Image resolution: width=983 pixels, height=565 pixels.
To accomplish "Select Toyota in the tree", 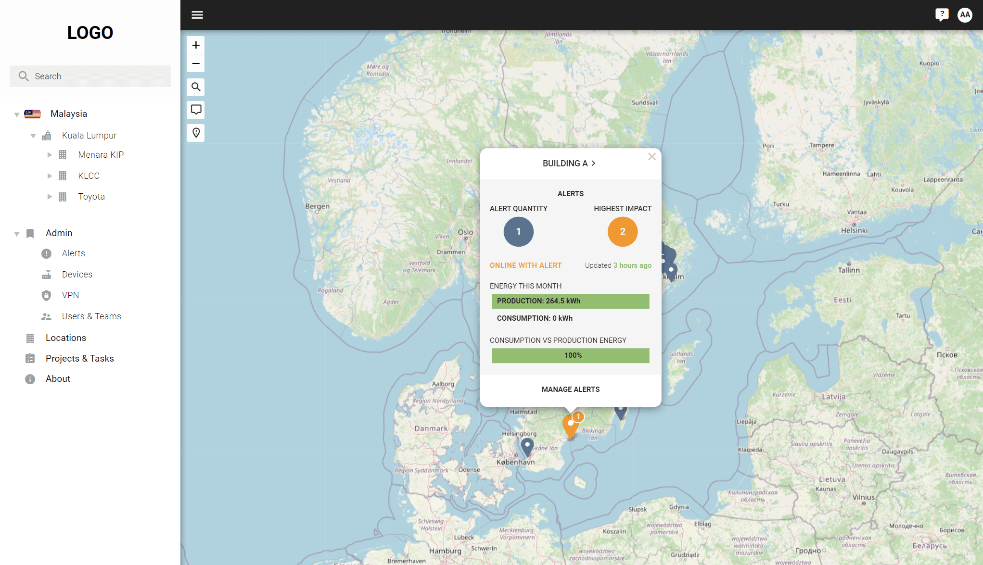I will 91,197.
